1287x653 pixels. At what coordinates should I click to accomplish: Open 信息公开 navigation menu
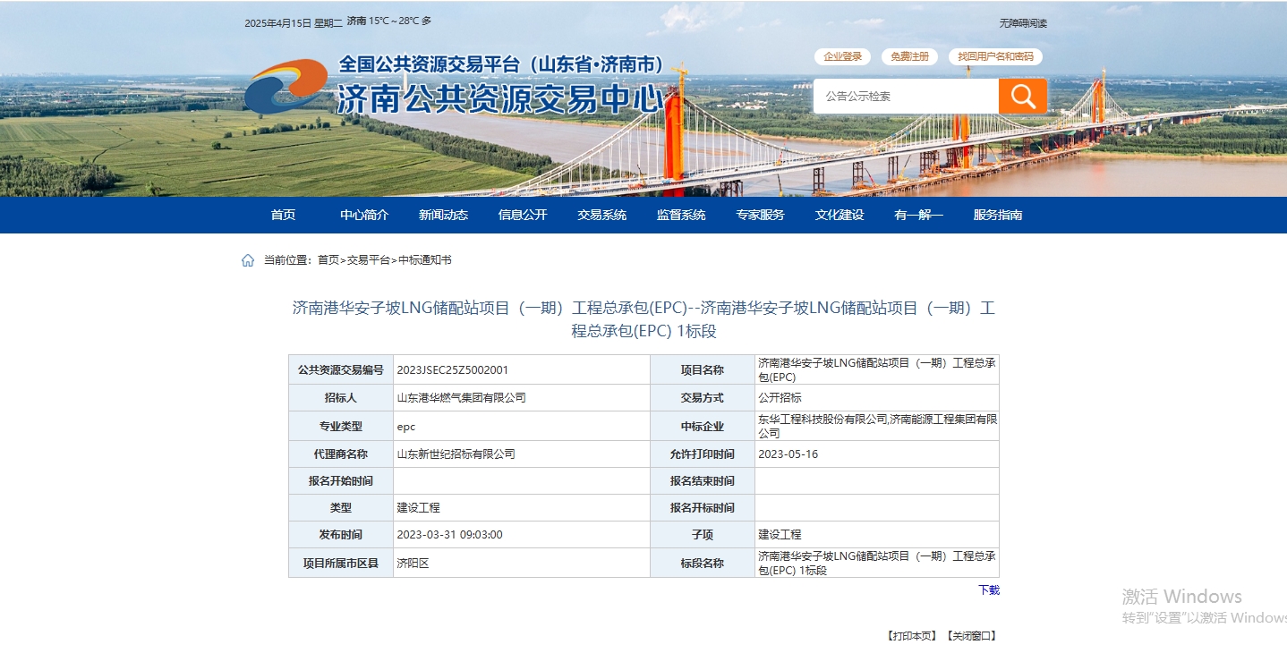coord(523,215)
